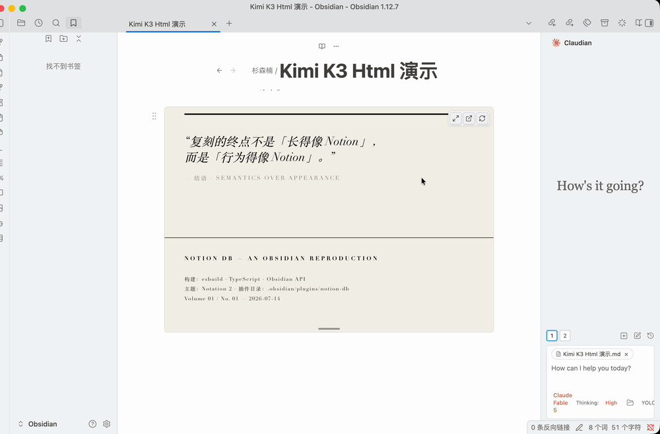
Task: Click the 构建: esbuild · TypeScript line
Action: click(x=245, y=279)
